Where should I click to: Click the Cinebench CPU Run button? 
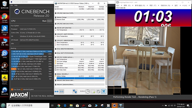[50, 21]
